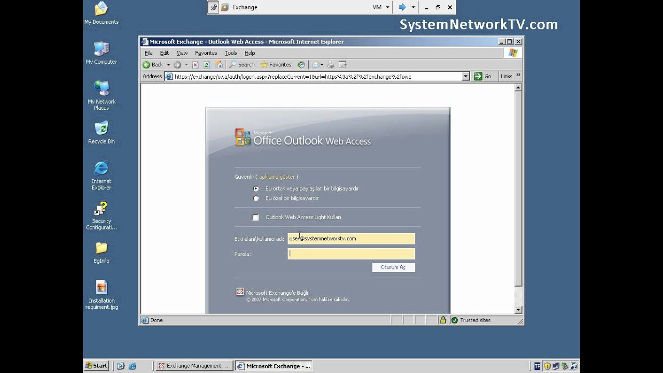This screenshot has width=663, height=373.
Task: Open the BgInfo folder on desktop
Action: coord(102,253)
